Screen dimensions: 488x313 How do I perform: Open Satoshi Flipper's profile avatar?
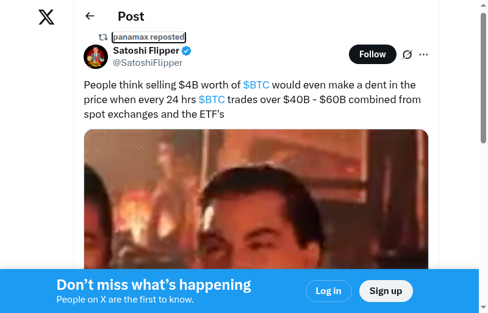(96, 57)
